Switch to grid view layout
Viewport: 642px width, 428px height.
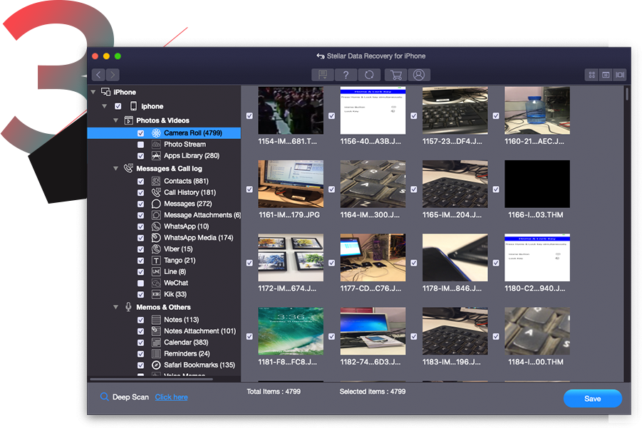pyautogui.click(x=593, y=75)
